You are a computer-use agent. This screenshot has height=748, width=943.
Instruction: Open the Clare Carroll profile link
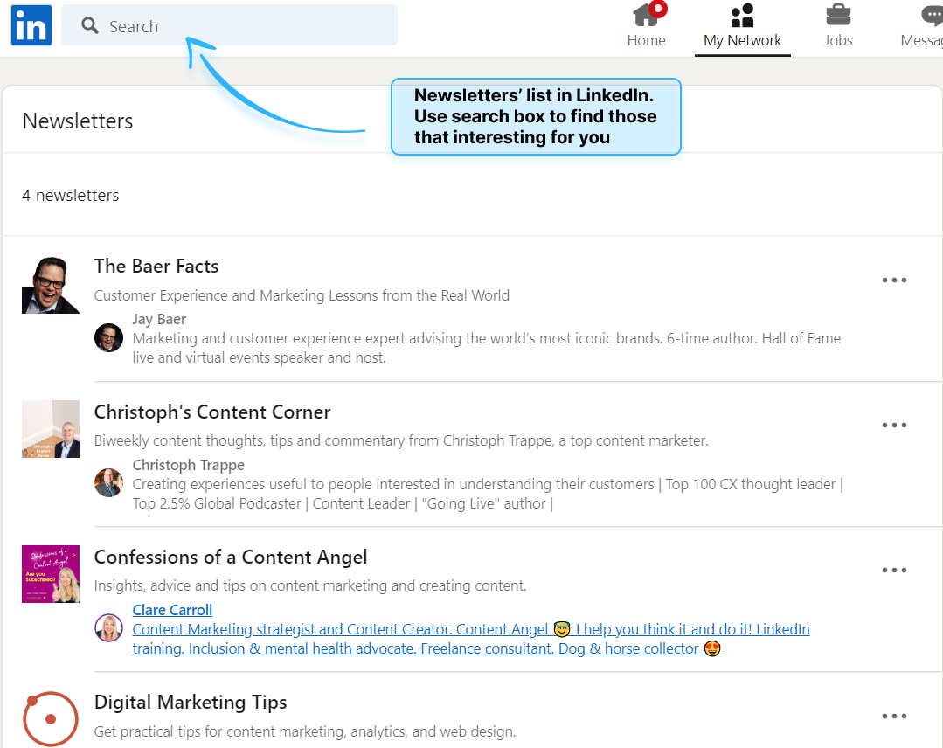pos(172,610)
